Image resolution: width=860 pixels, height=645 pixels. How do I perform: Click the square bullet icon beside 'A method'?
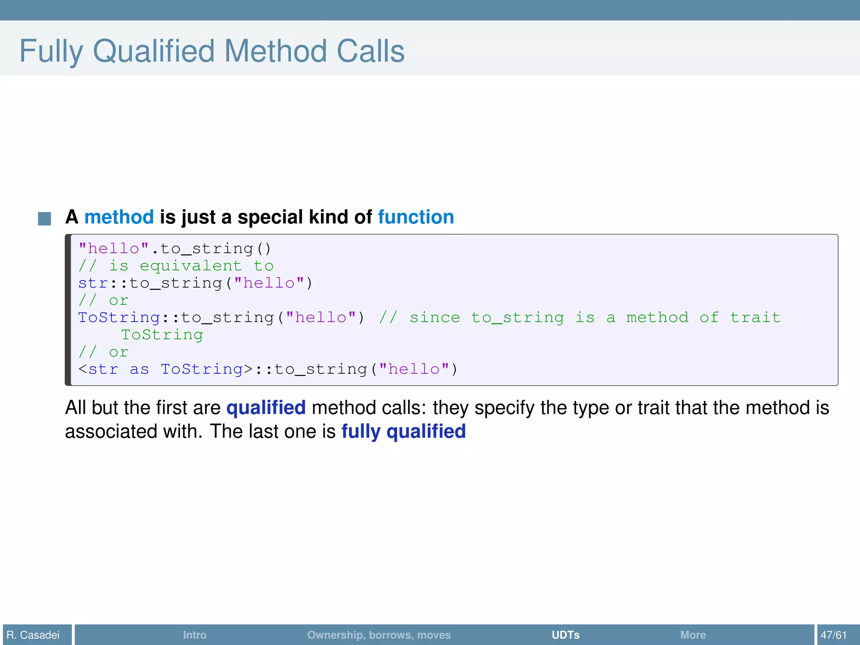point(45,218)
